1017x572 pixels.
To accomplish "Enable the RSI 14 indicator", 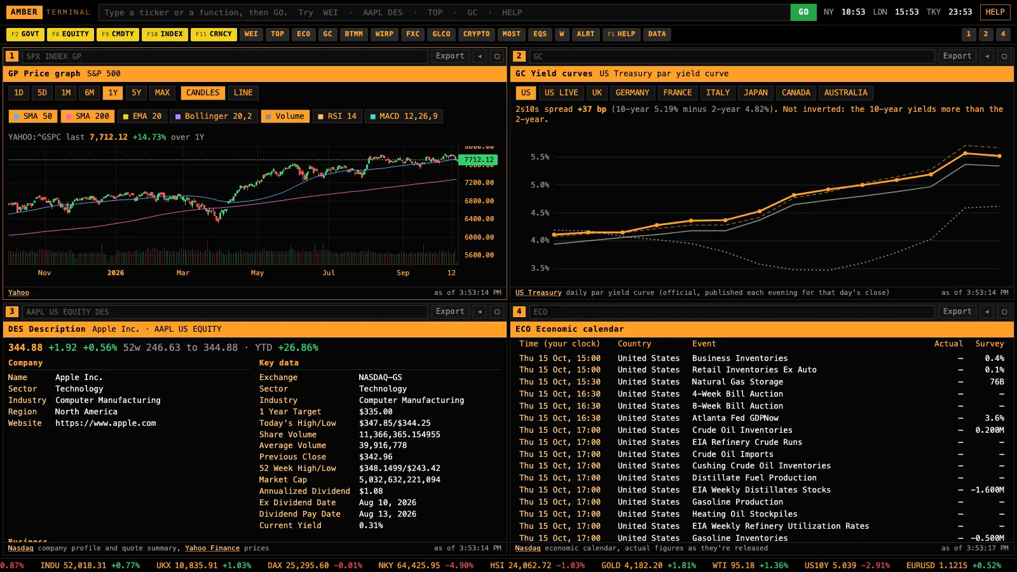I will pyautogui.click(x=338, y=116).
